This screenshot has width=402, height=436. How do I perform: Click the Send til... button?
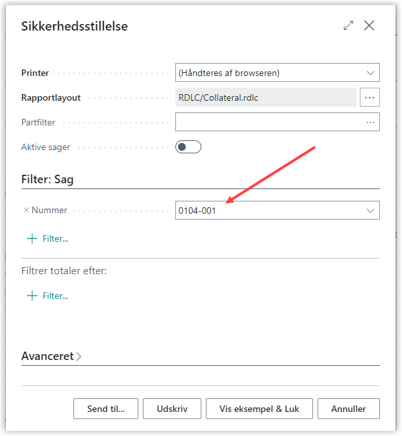coord(106,409)
